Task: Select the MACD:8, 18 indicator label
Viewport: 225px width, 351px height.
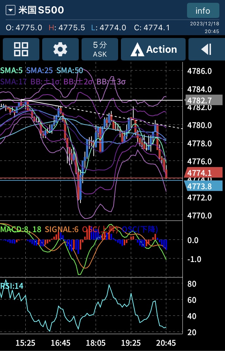Action: click(x=21, y=229)
